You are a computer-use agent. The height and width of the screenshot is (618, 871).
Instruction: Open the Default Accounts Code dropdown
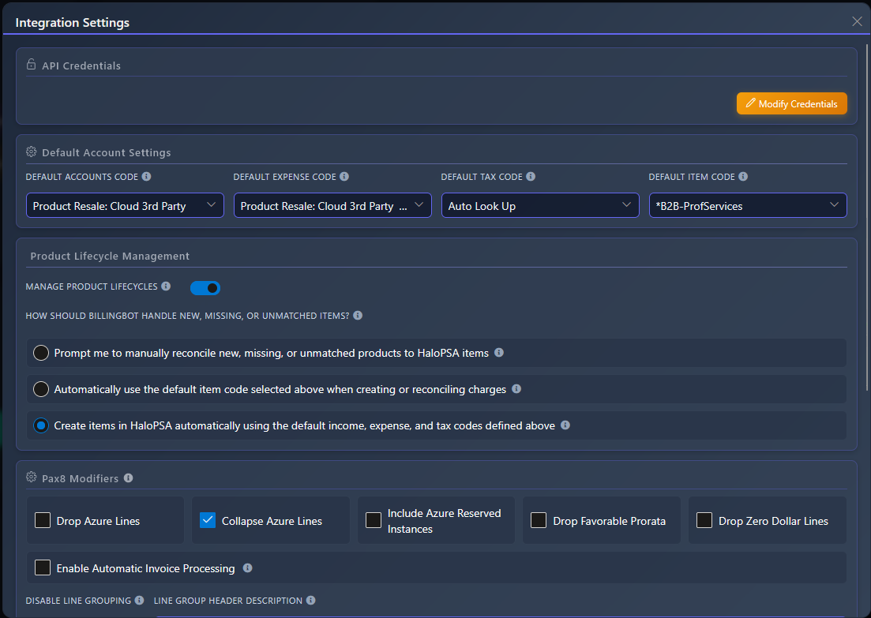coord(125,205)
